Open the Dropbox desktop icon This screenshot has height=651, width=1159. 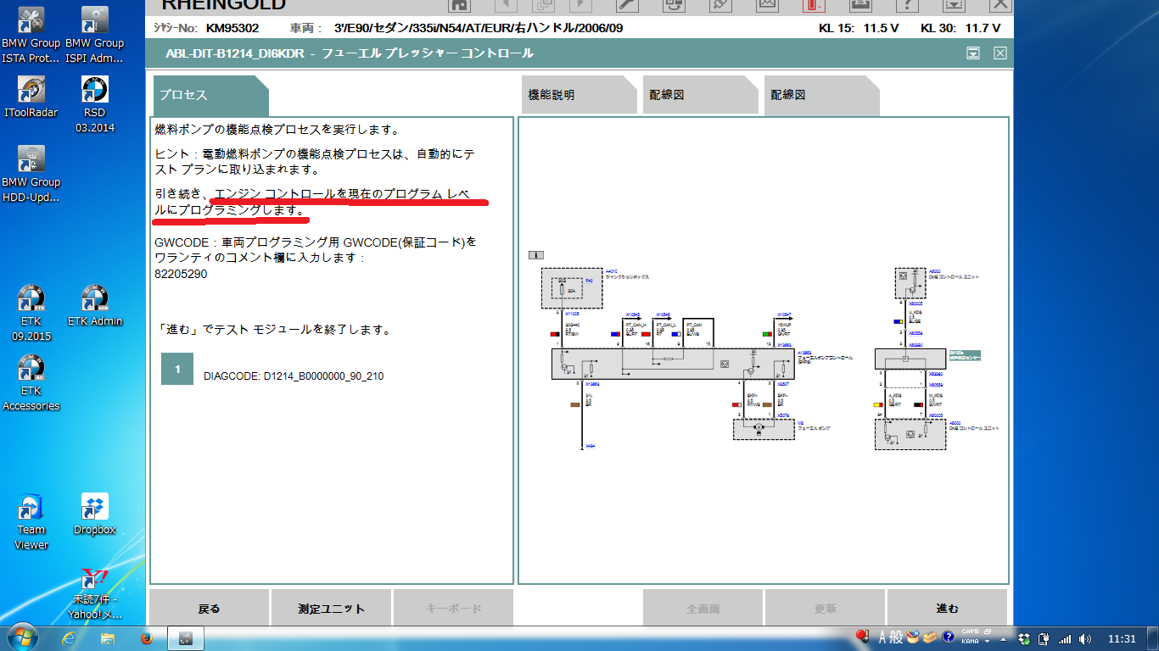pos(94,515)
